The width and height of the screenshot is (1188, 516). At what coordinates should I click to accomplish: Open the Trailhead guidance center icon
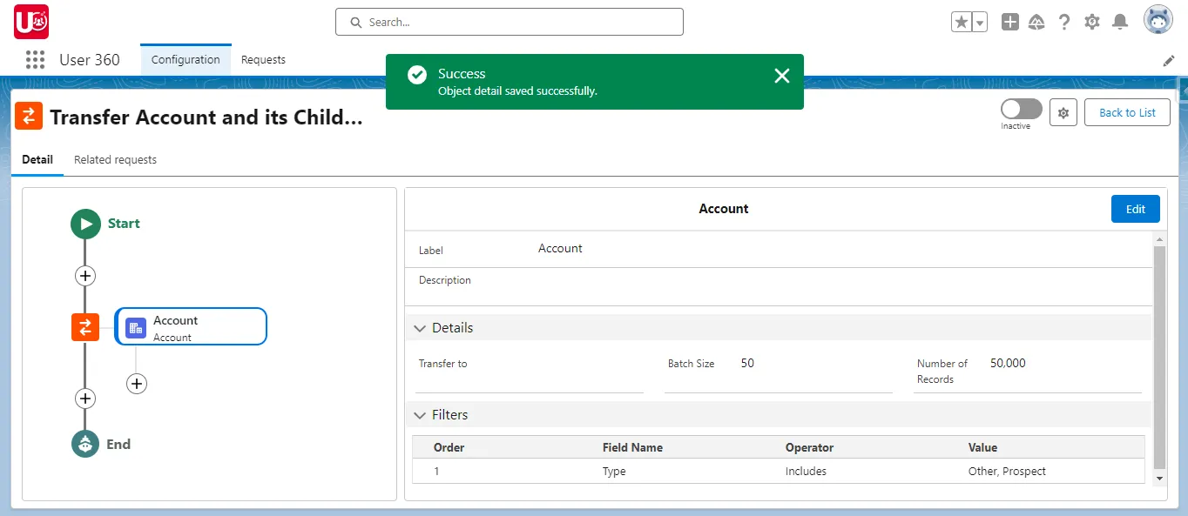(x=1036, y=21)
